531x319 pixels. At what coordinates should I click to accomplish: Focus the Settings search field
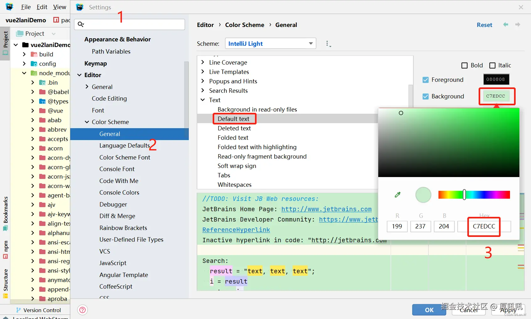(x=130, y=24)
